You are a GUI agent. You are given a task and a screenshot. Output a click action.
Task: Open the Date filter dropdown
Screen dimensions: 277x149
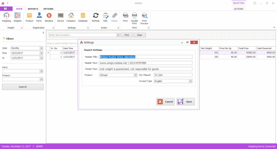click(x=41, y=48)
